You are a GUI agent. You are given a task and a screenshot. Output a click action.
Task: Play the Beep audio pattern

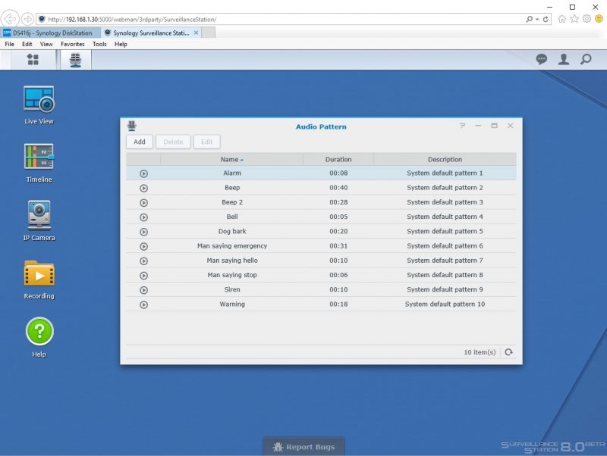click(x=143, y=188)
